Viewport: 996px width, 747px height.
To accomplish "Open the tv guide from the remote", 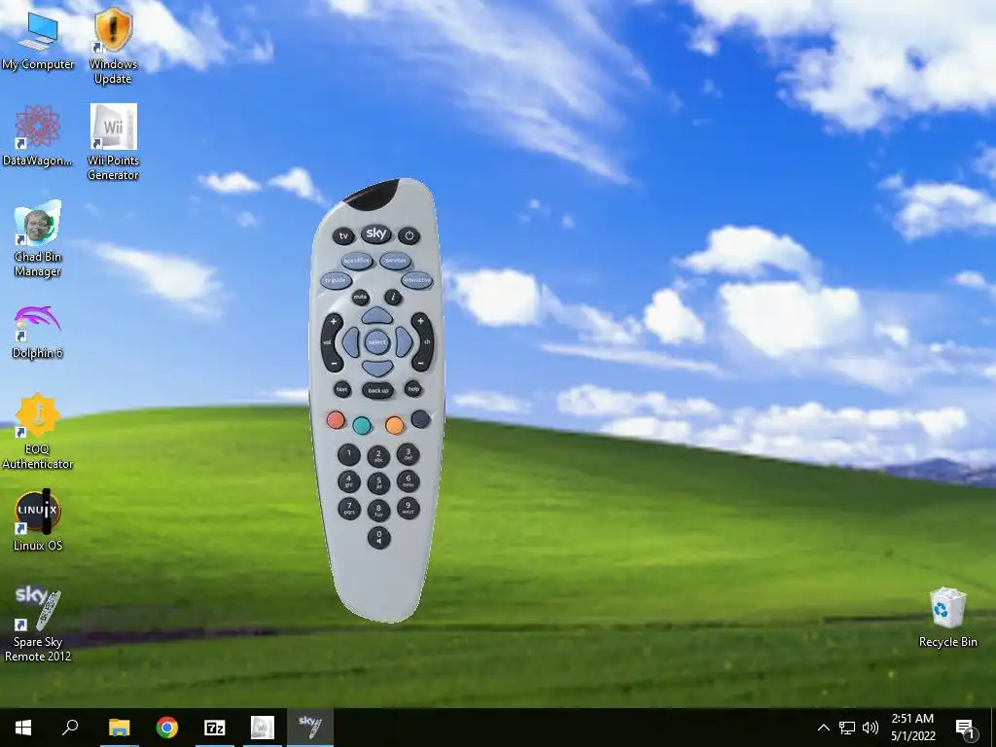I will (336, 280).
